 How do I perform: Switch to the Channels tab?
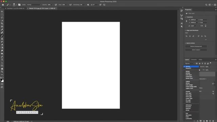click(x=194, y=60)
